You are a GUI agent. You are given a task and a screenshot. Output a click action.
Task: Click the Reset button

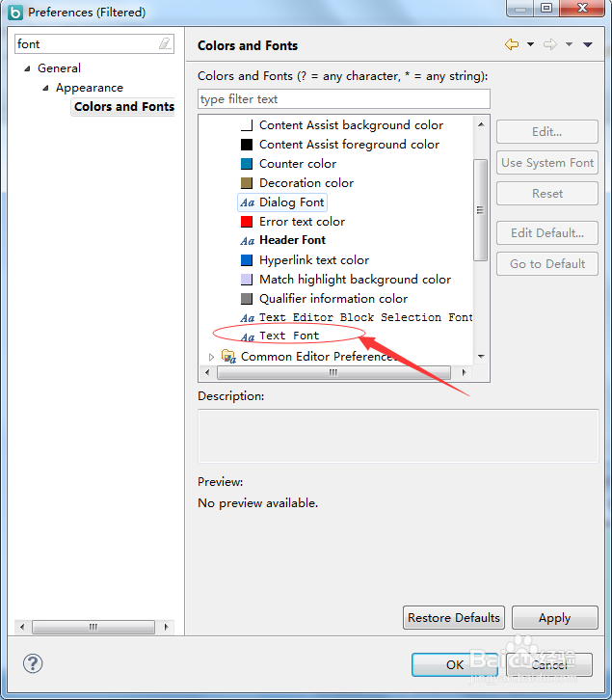(546, 193)
